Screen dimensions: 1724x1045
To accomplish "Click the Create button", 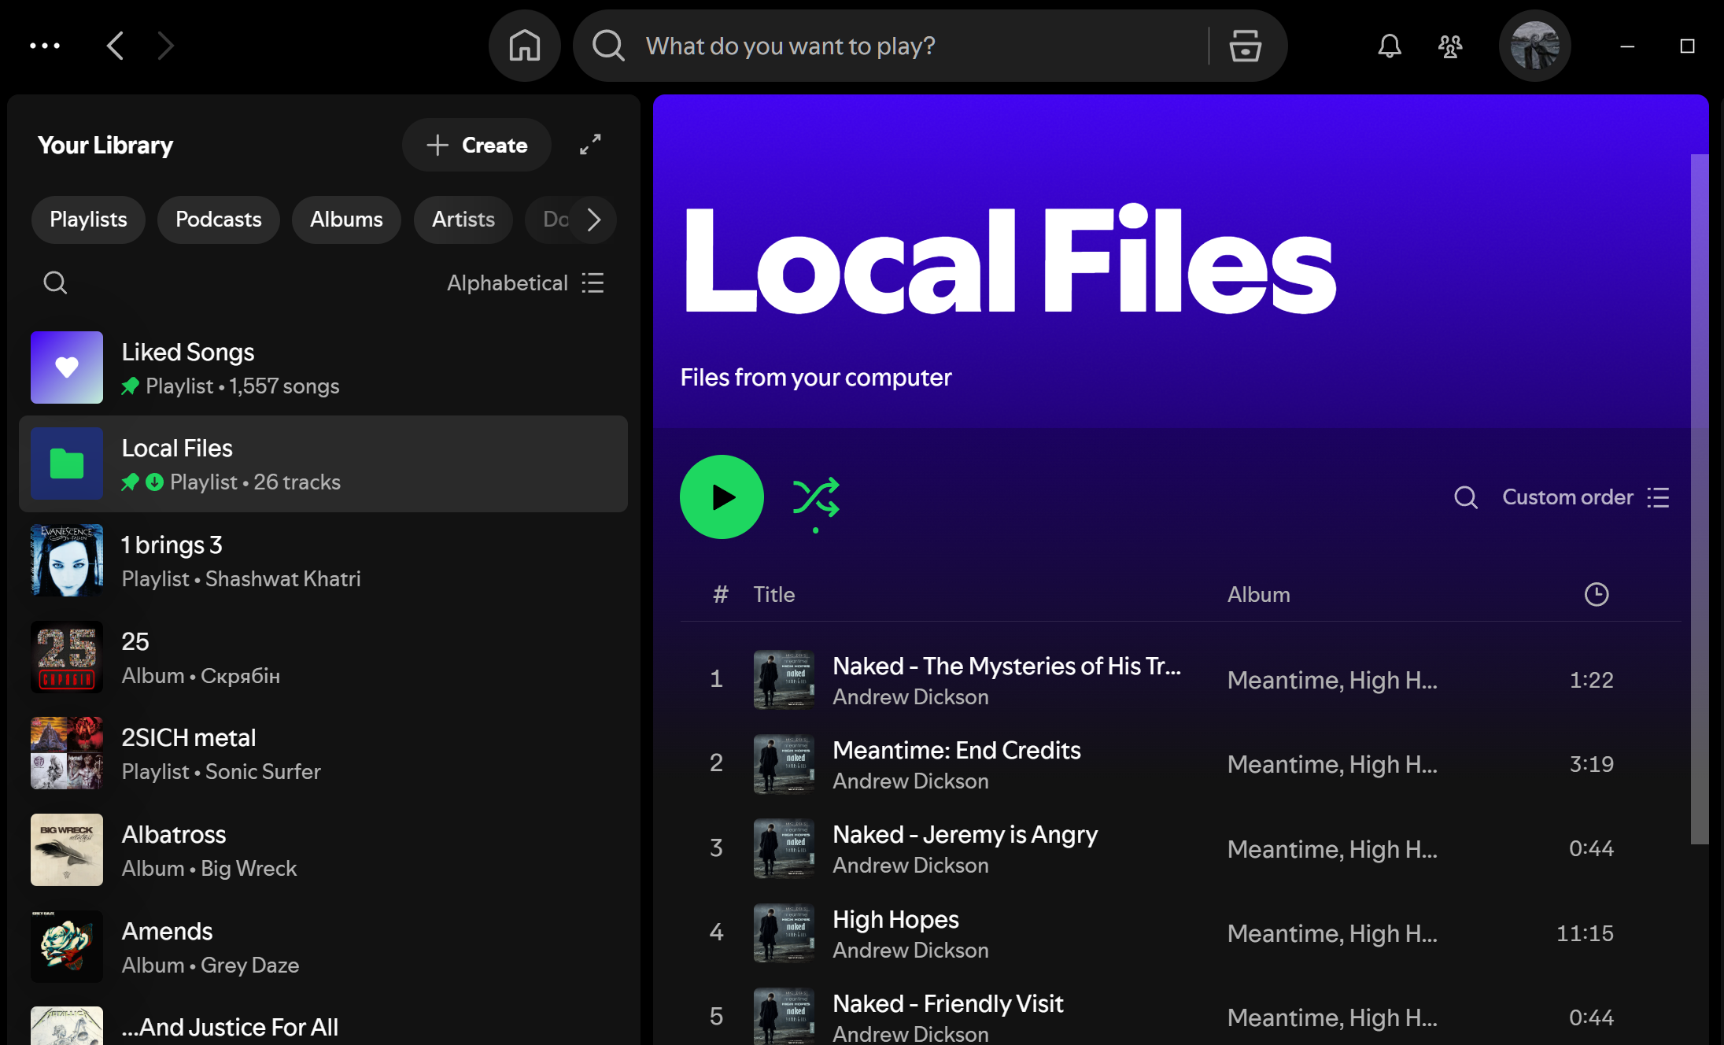I will click(x=477, y=145).
